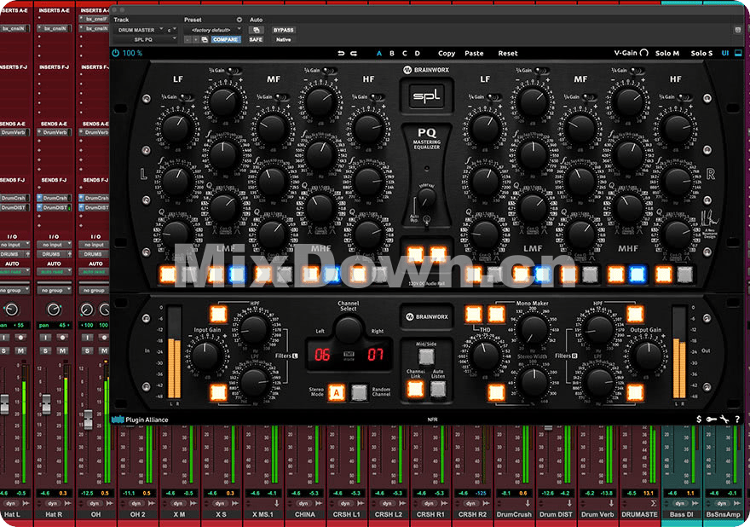Click the Hat L volume fader
The width and height of the screenshot is (750, 527).
pos(4,404)
